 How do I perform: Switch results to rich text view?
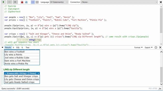[33, 2]
